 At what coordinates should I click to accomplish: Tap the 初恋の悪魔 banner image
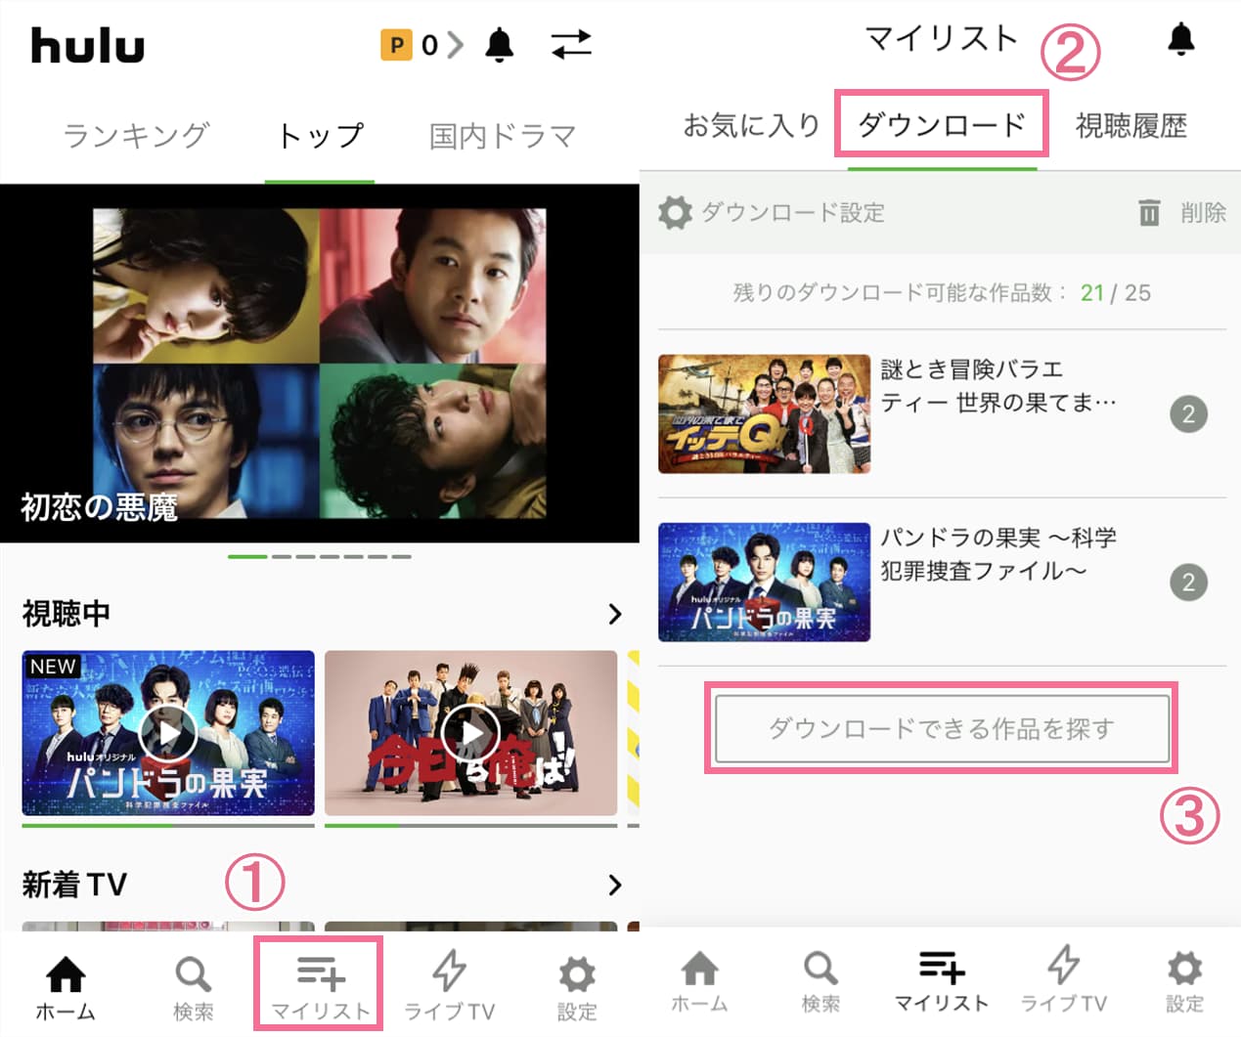click(320, 363)
